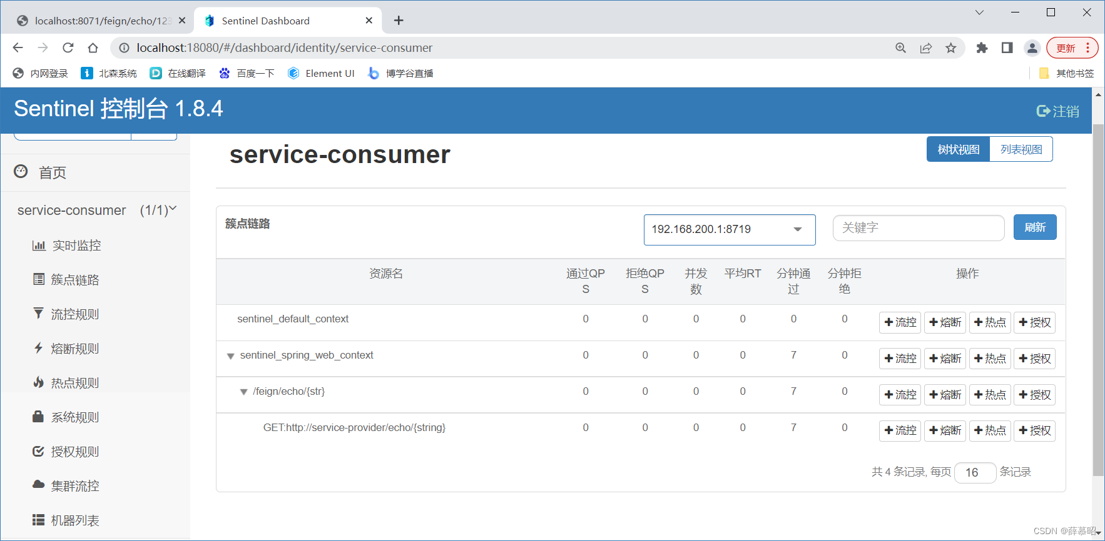Viewport: 1105px width, 541px height.
Task: Open the 192.168.200.1:8719 machine dropdown
Action: pos(730,229)
